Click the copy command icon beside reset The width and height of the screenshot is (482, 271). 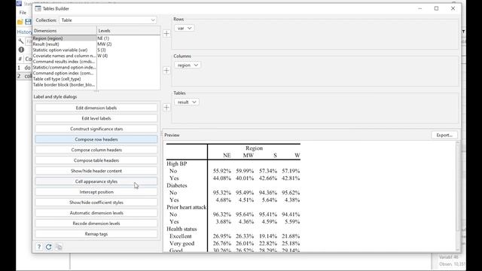(x=59, y=247)
